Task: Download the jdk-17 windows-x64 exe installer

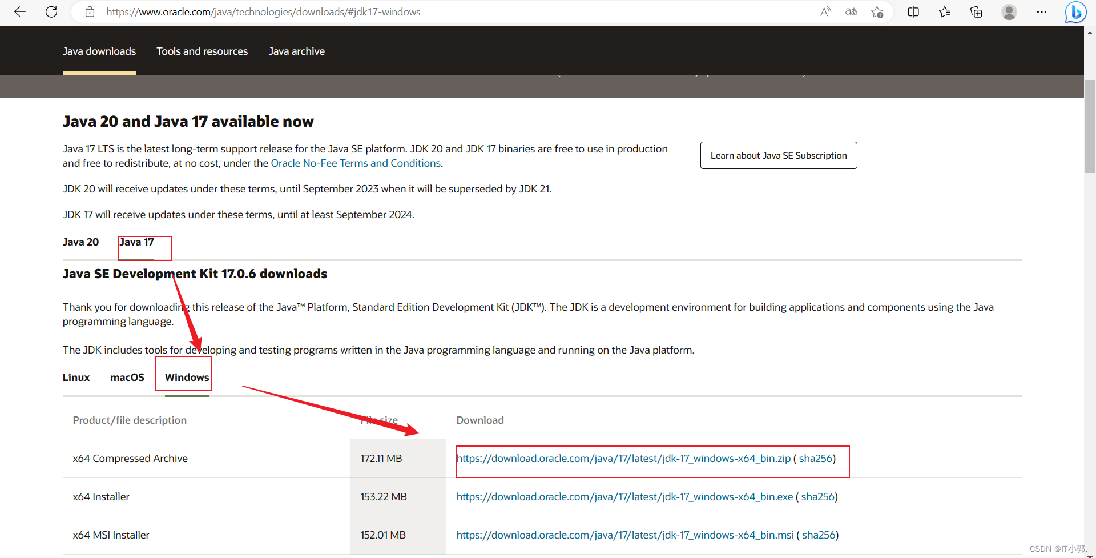Action: tap(624, 497)
